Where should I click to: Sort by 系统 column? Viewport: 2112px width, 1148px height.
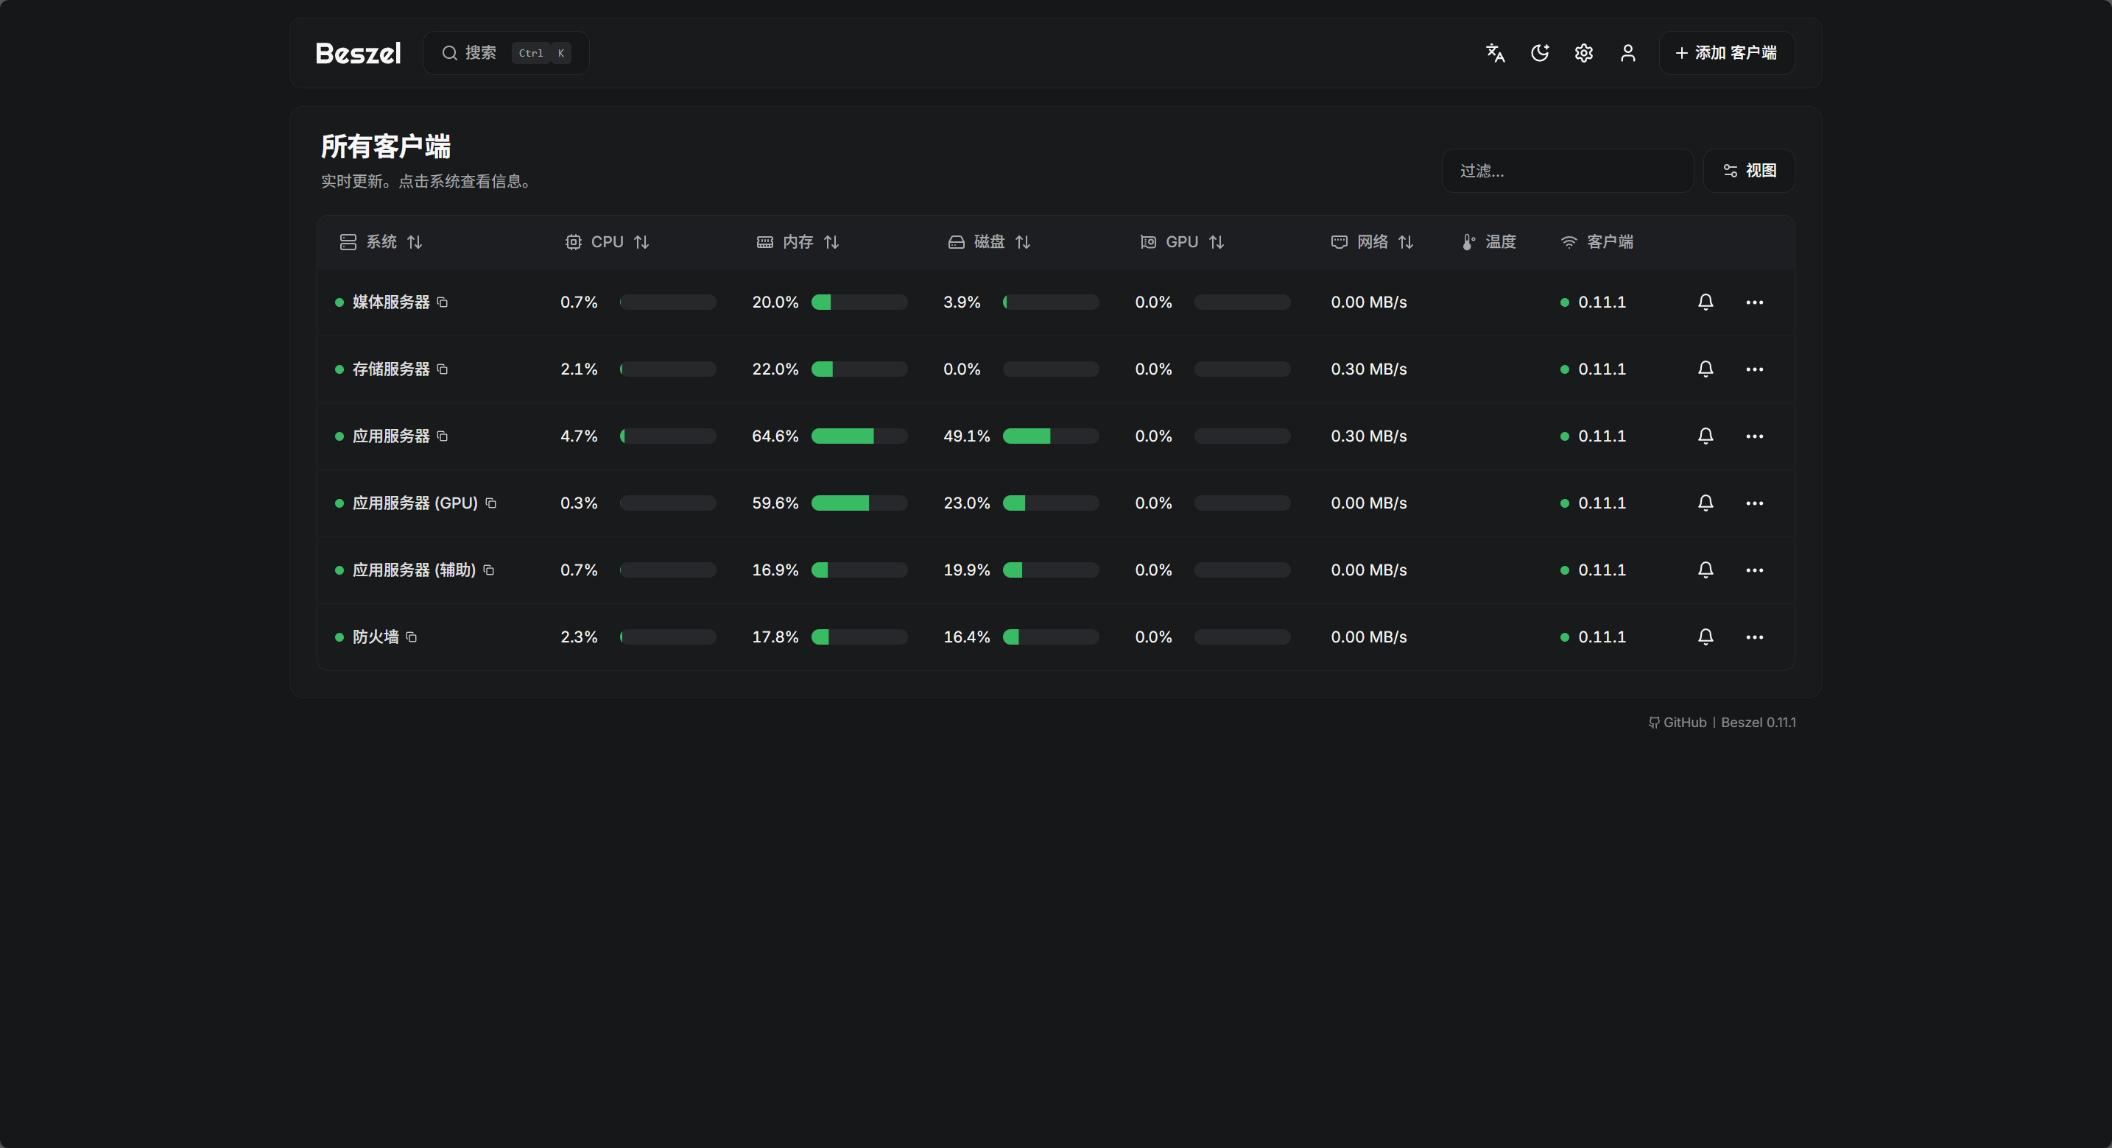pyautogui.click(x=381, y=241)
